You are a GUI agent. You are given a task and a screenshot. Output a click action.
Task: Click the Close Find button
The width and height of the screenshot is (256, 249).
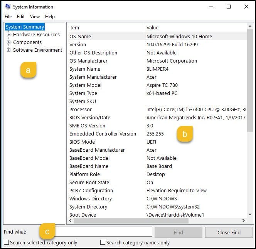click(x=229, y=232)
